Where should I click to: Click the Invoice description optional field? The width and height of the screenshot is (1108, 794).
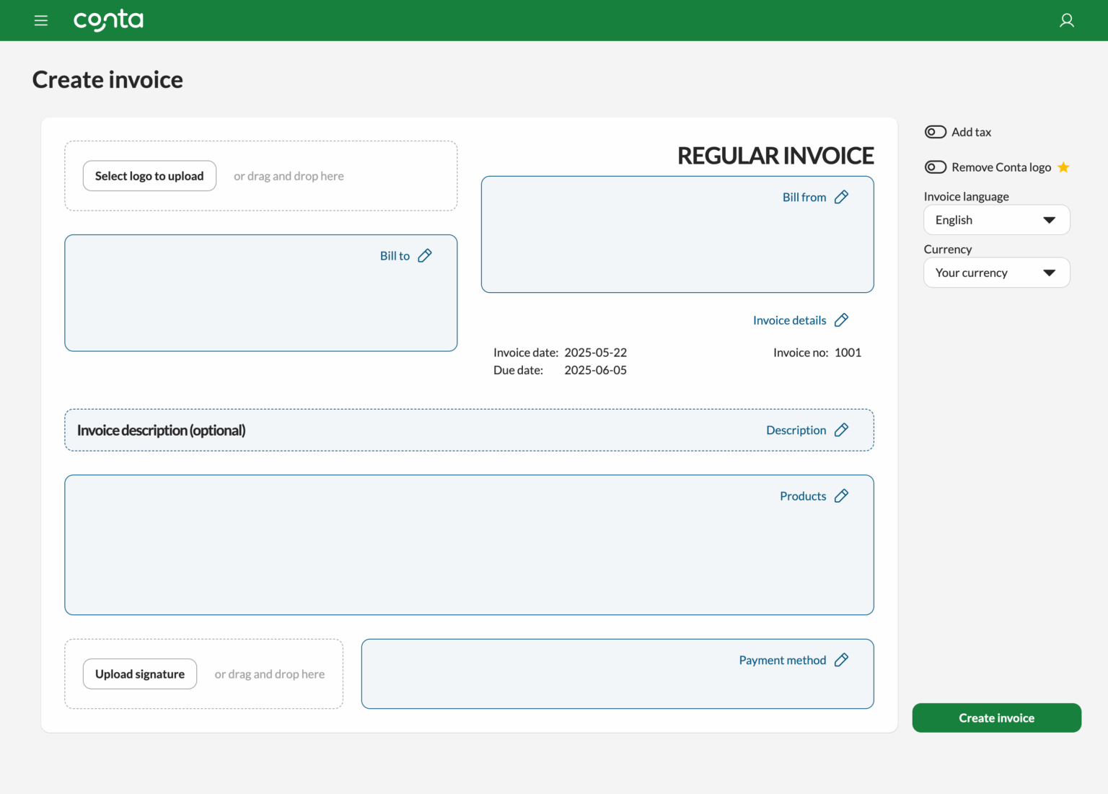(161, 430)
